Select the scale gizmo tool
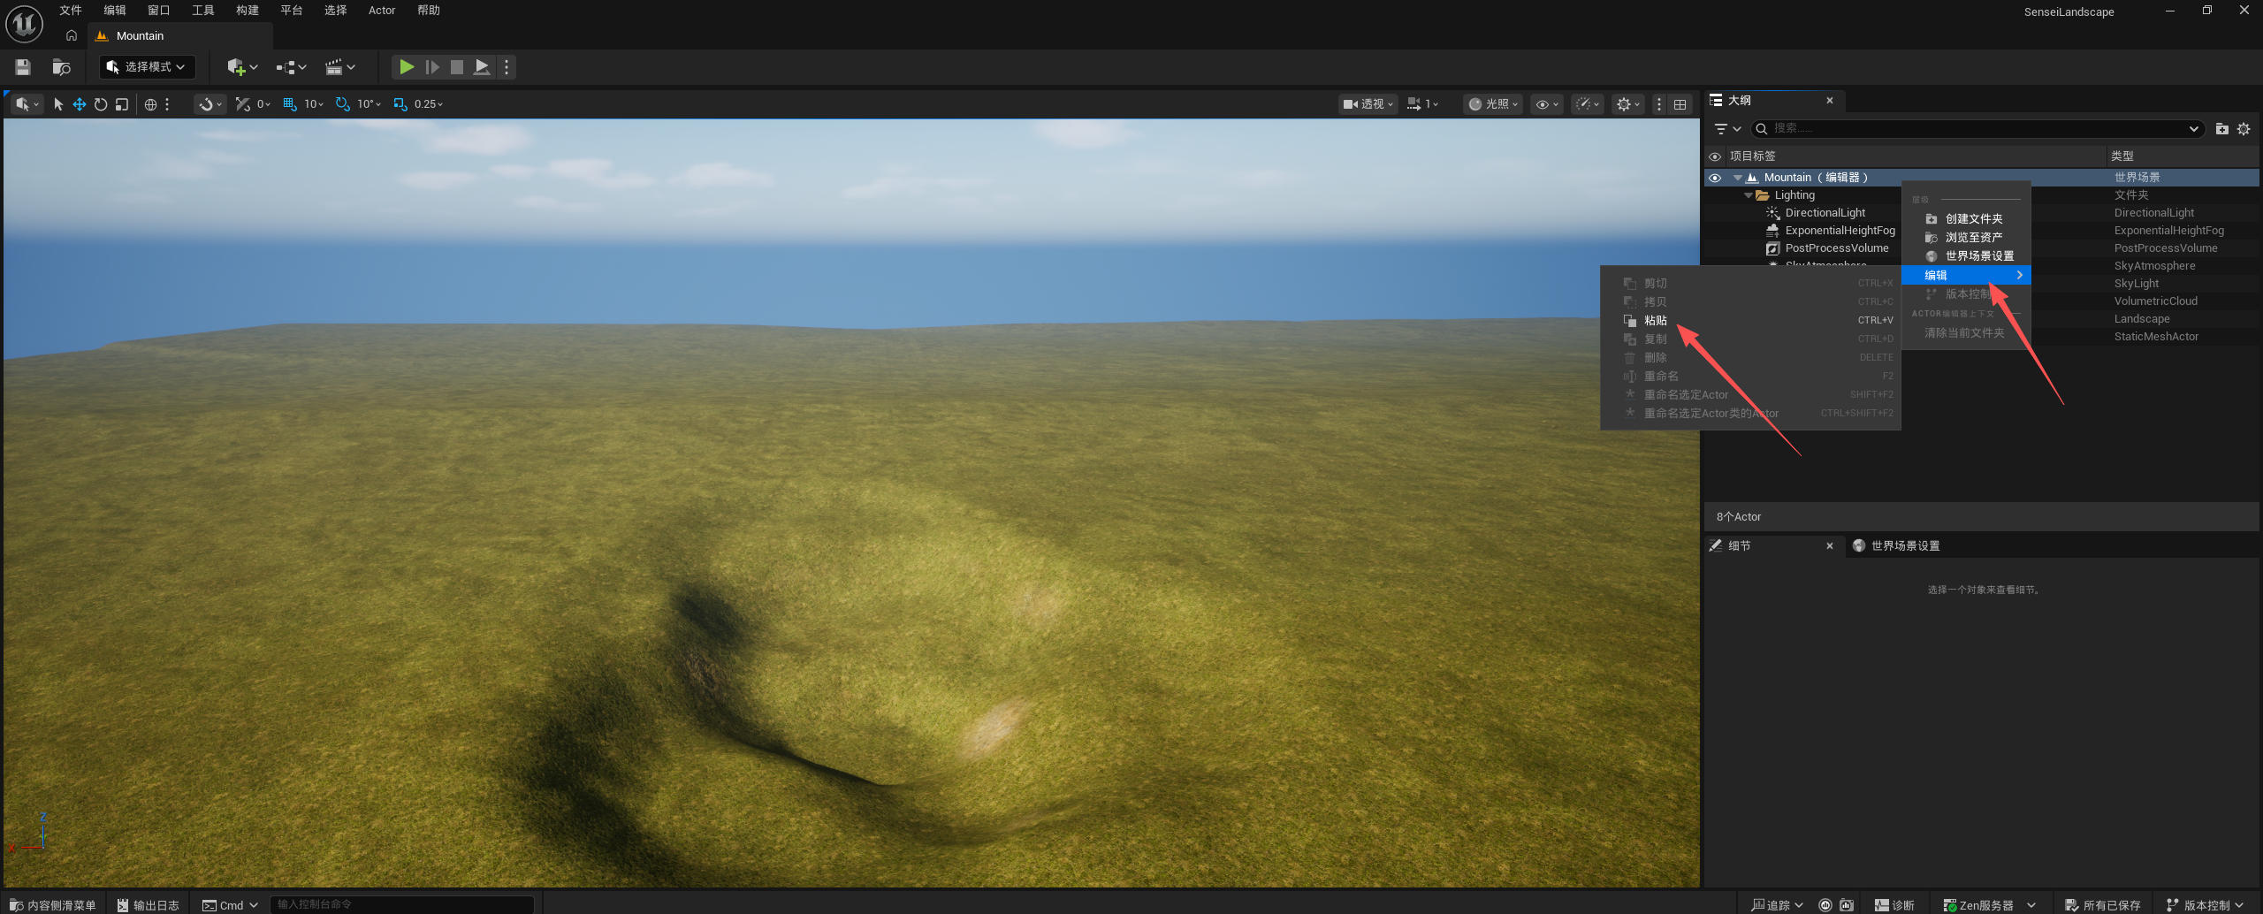 [122, 104]
